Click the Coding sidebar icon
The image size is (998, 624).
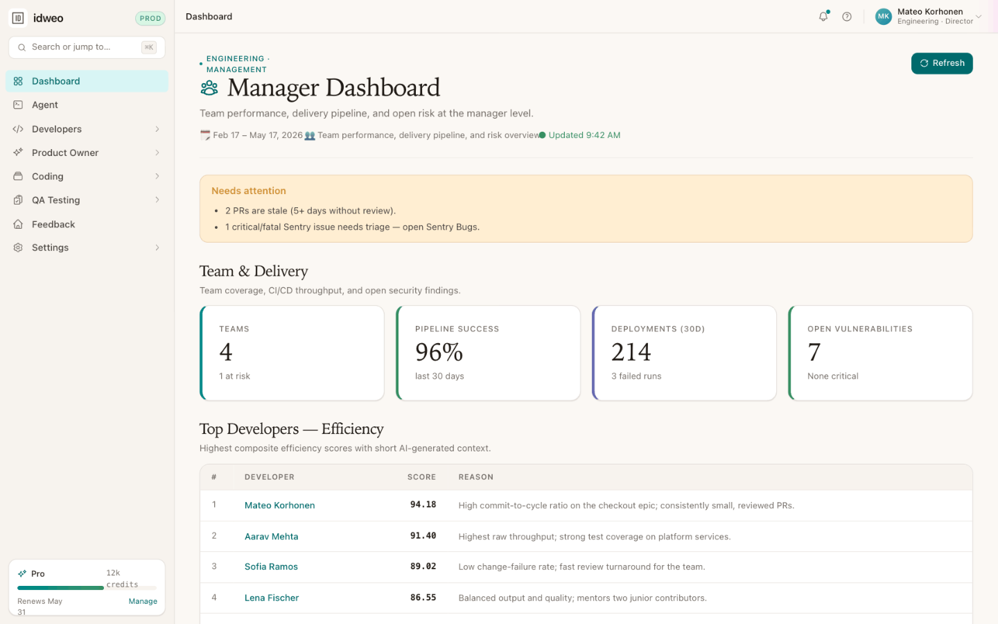coord(18,176)
